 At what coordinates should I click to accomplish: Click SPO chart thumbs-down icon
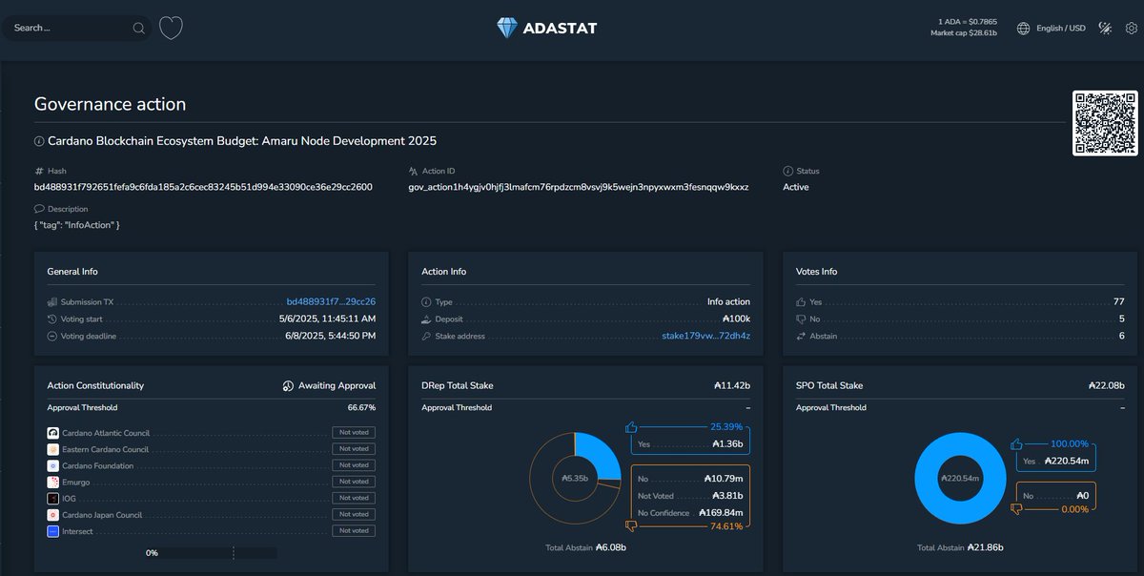1015,509
